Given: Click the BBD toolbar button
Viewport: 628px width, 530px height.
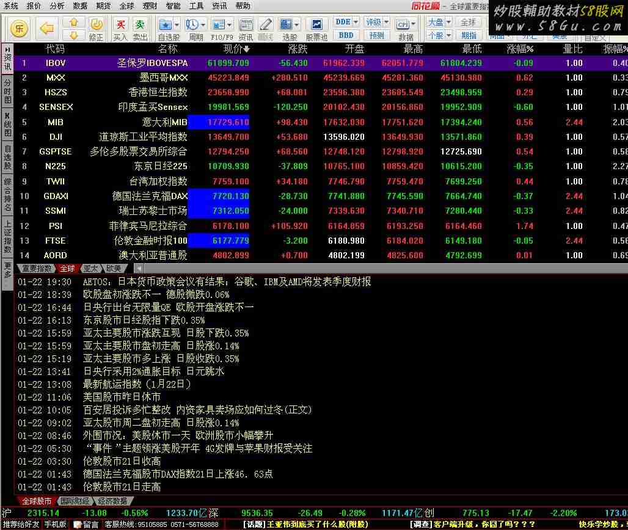Looking at the screenshot, I should [x=346, y=35].
